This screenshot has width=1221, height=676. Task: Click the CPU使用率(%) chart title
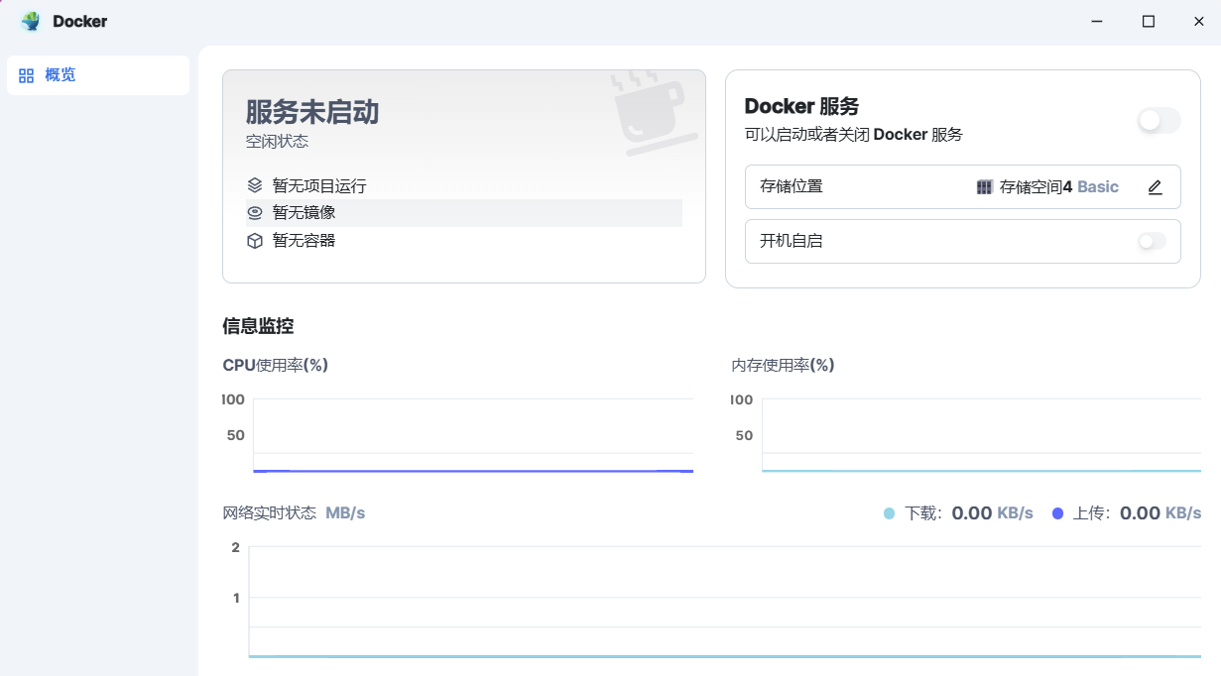(276, 365)
